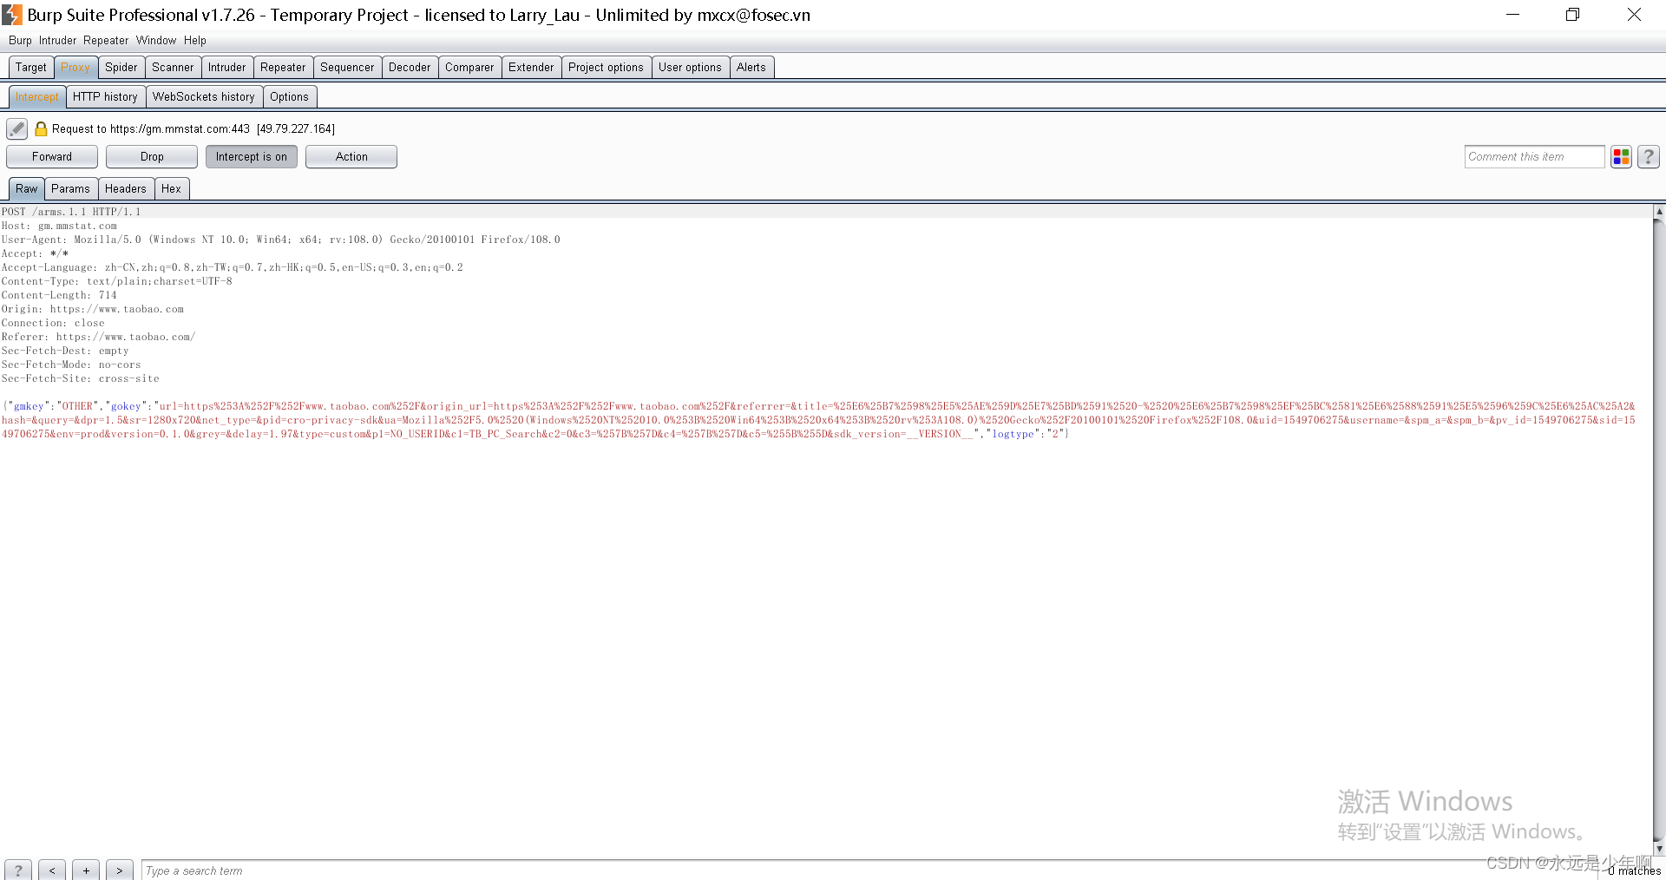Viewport: 1666px width, 880px height.
Task: Click the Referer header line
Action: coord(99,337)
